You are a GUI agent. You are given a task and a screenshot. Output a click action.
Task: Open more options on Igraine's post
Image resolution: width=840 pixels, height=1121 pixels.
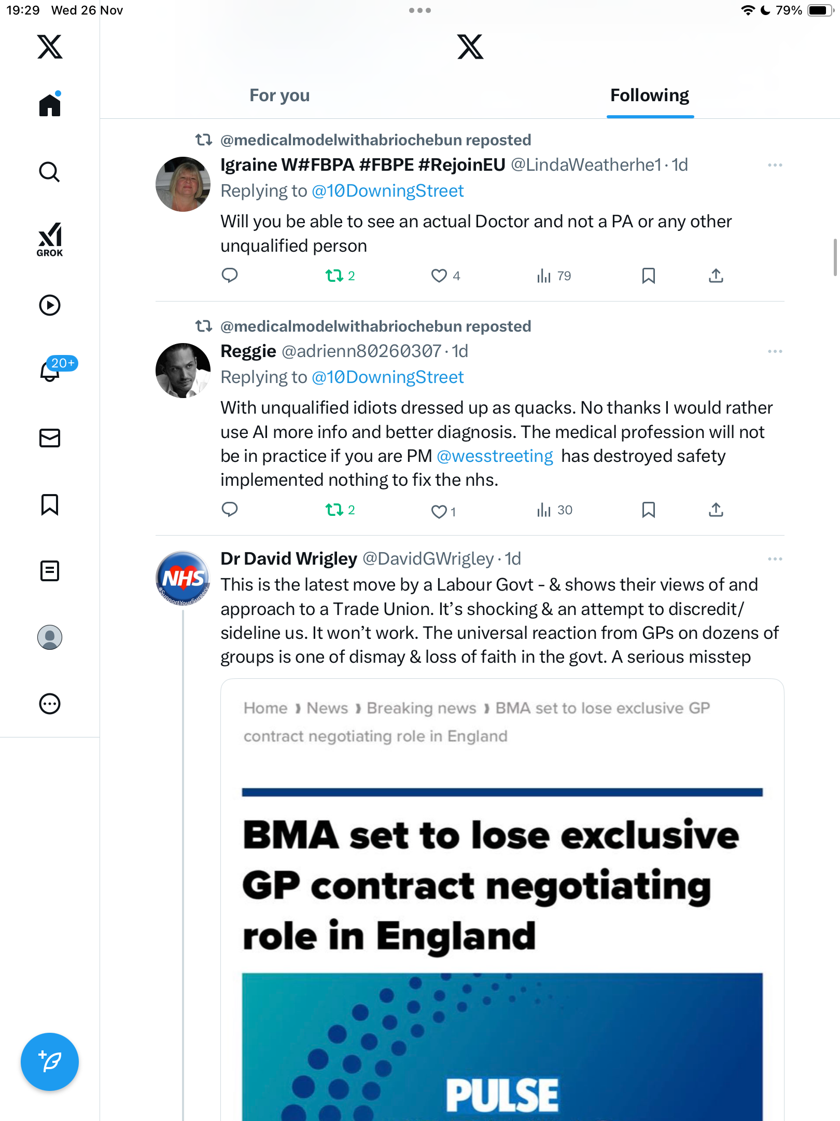point(775,165)
